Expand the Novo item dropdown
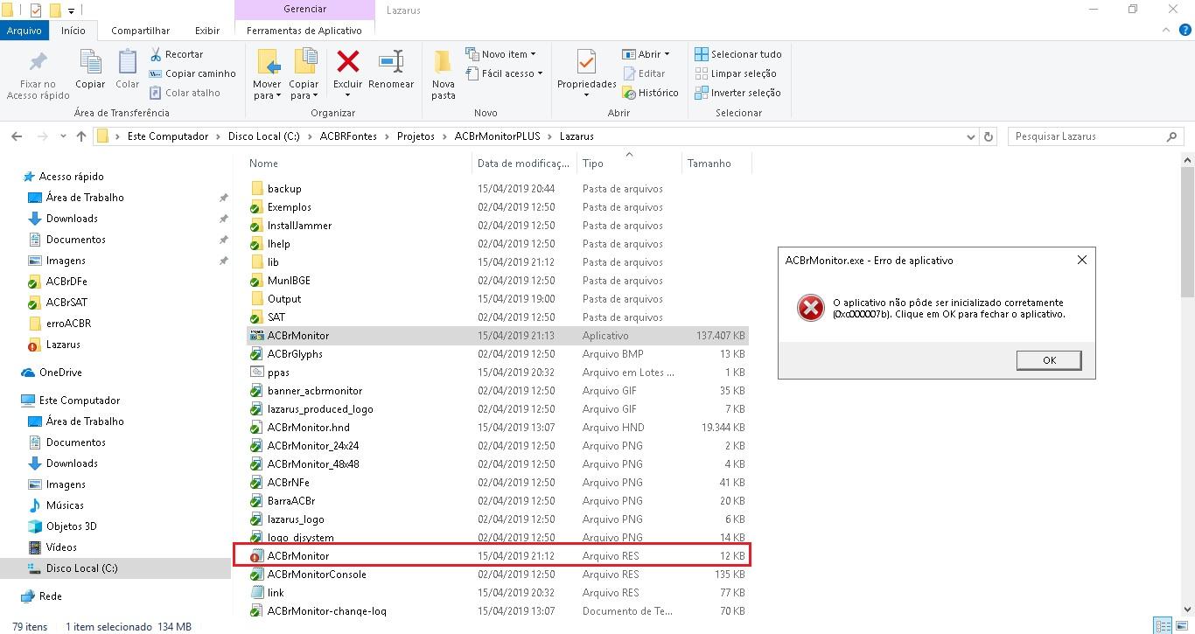This screenshot has width=1195, height=634. [502, 54]
